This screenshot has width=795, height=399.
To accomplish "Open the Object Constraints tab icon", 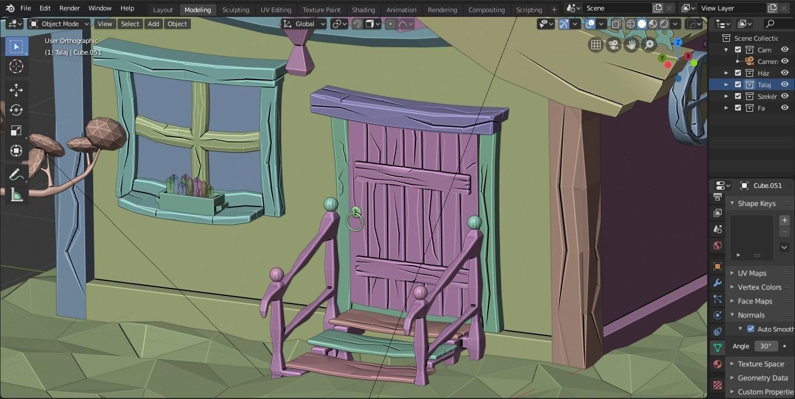I will 718,332.
